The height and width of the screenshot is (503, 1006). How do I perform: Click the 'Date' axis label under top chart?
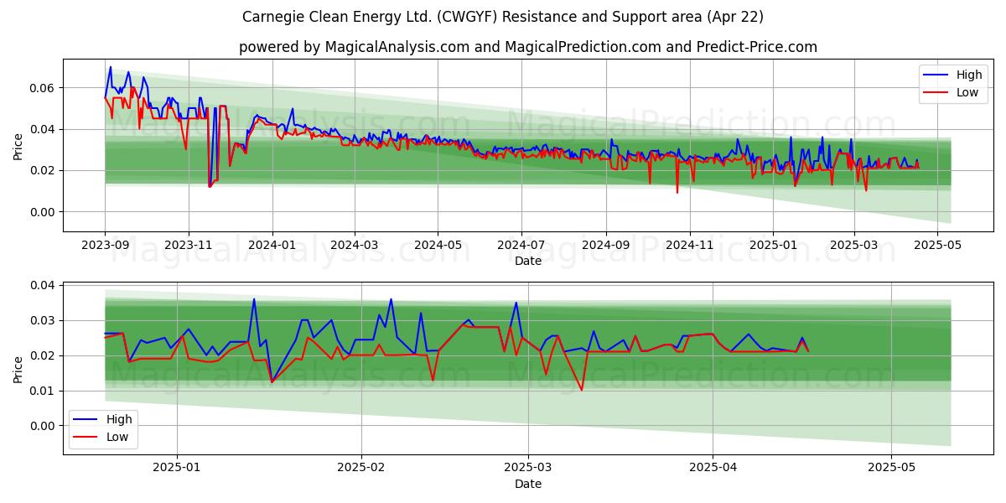point(528,261)
